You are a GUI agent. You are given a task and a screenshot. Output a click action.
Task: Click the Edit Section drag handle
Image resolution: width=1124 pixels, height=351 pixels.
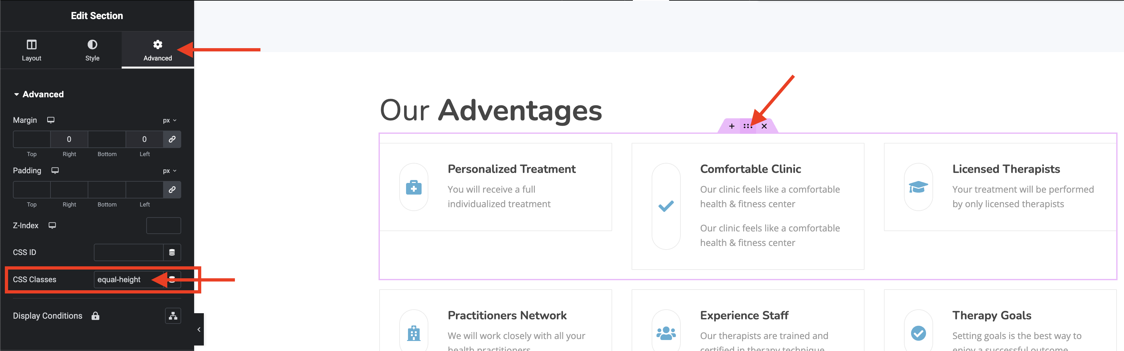pos(747,126)
